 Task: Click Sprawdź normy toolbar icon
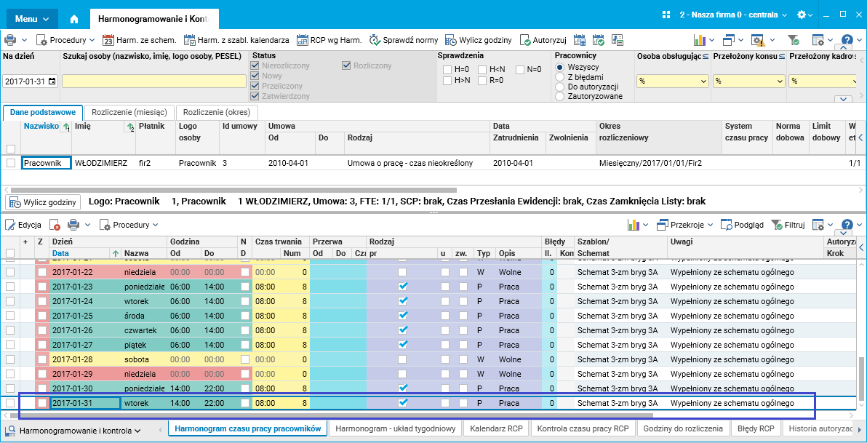pyautogui.click(x=375, y=40)
